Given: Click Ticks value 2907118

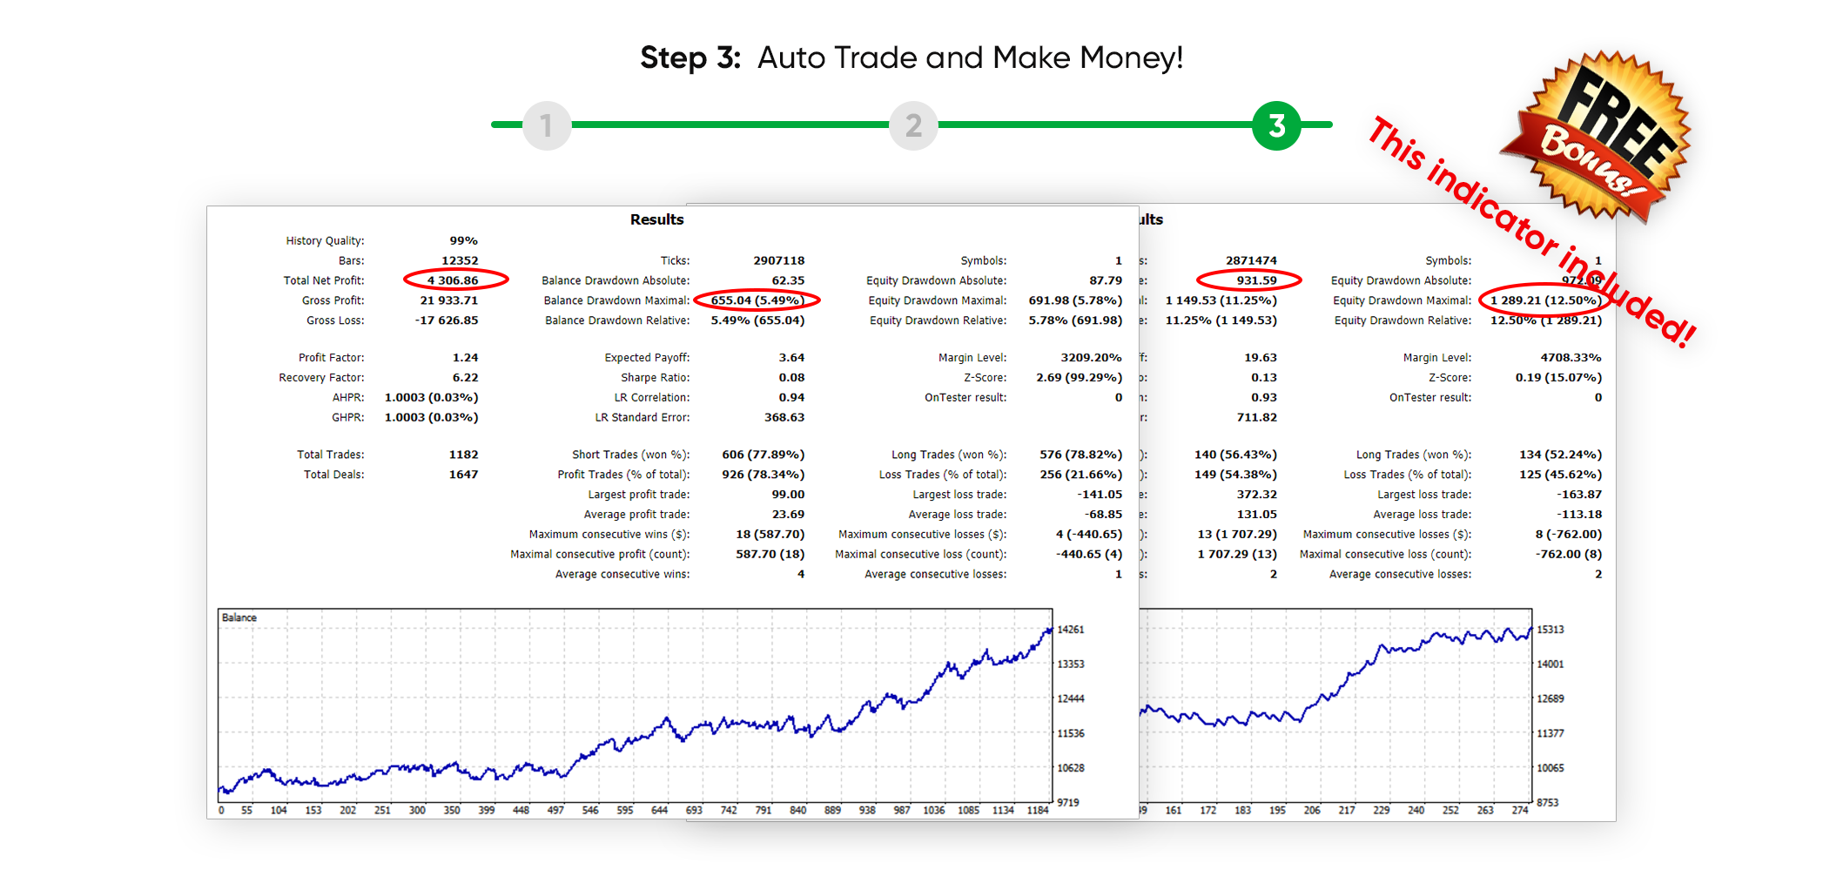Looking at the screenshot, I should coord(779,260).
